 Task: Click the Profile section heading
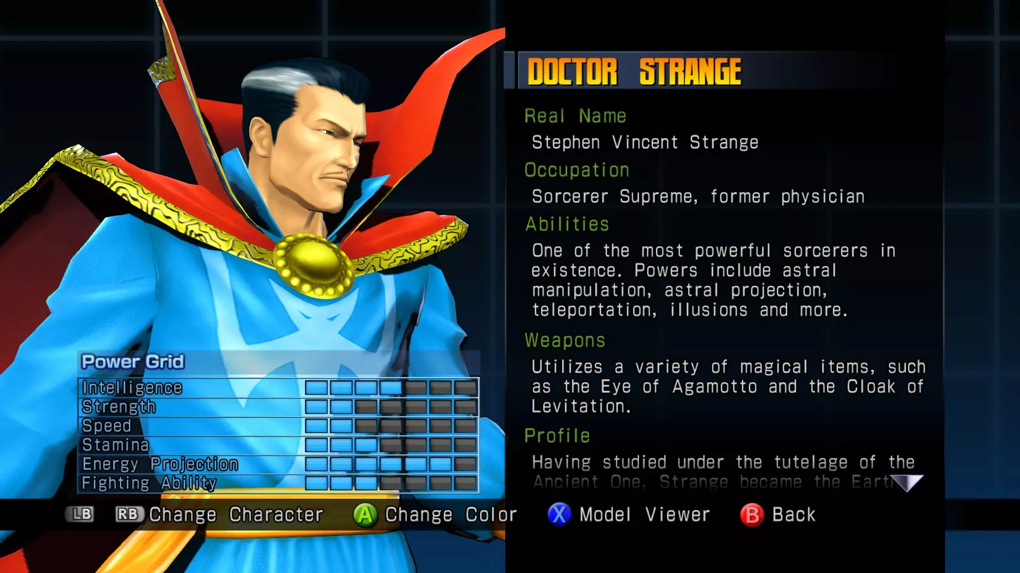tap(557, 436)
